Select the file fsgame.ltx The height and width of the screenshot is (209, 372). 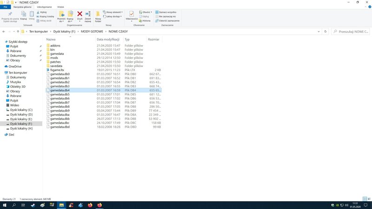tap(57, 70)
